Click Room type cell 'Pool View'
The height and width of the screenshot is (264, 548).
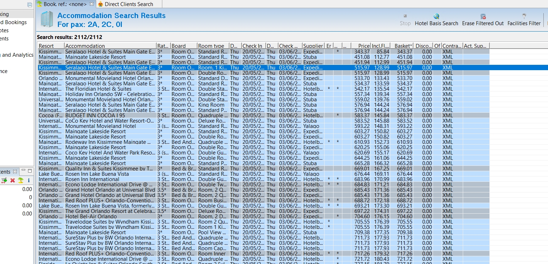tap(213, 232)
